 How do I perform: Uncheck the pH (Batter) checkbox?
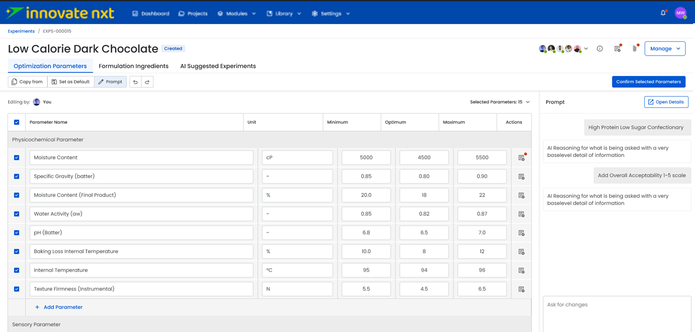[17, 233]
